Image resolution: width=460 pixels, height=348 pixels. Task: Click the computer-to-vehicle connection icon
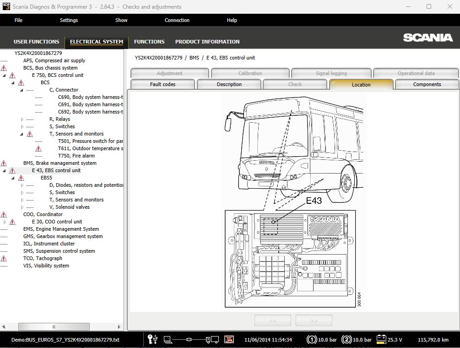tap(191, 339)
